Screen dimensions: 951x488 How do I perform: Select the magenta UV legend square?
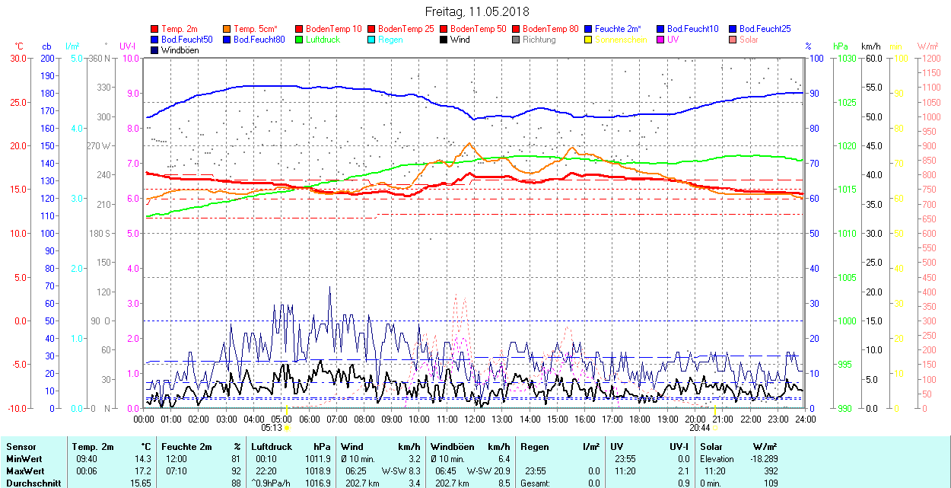click(661, 40)
